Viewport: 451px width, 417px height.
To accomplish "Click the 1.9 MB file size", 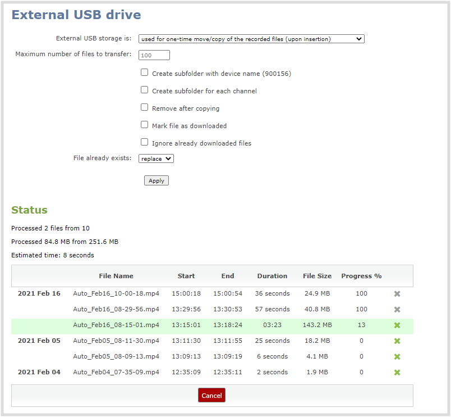I will 317,372.
